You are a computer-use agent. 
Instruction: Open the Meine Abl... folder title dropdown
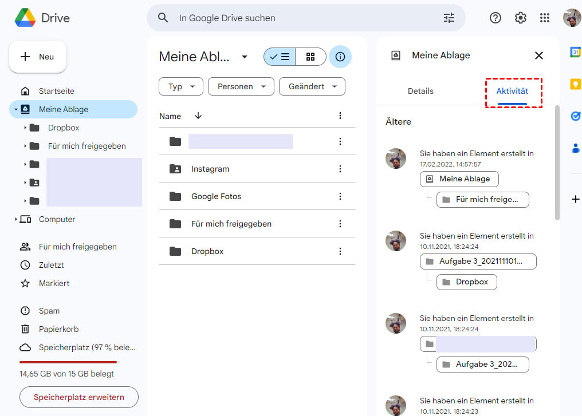pos(245,57)
